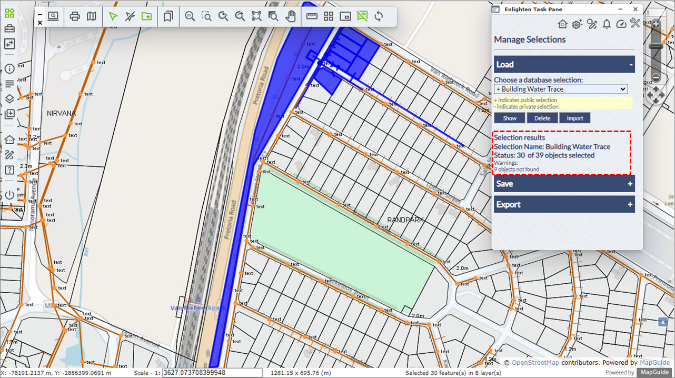This screenshot has width=675, height=378.
Task: Click the Refresh map icon
Action: pos(379,16)
